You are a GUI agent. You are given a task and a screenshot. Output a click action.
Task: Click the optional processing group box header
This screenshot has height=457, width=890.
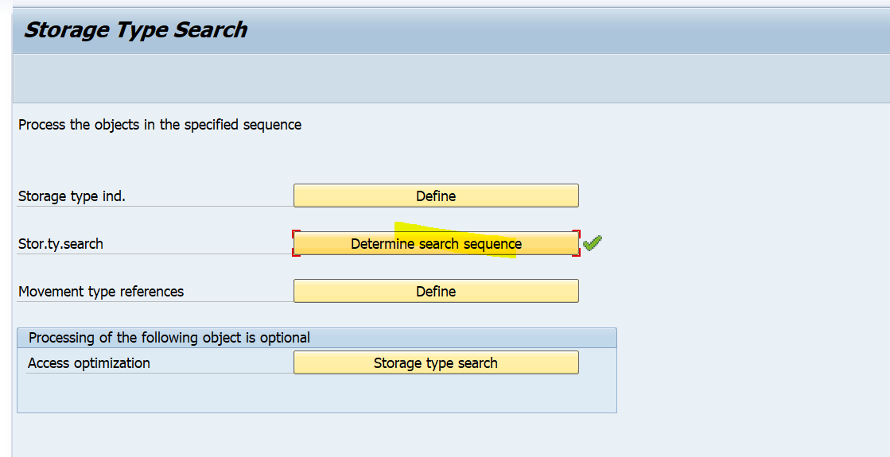[x=317, y=338]
